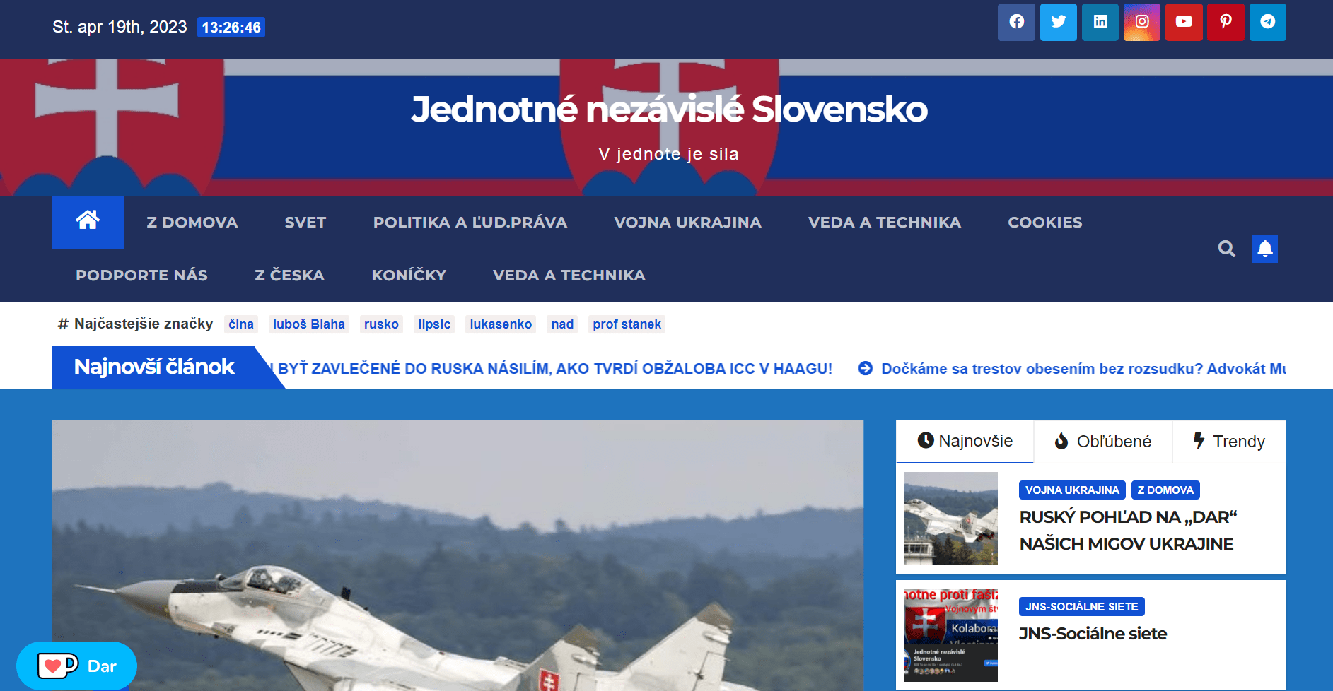Open the Telegram social icon

[1268, 22]
